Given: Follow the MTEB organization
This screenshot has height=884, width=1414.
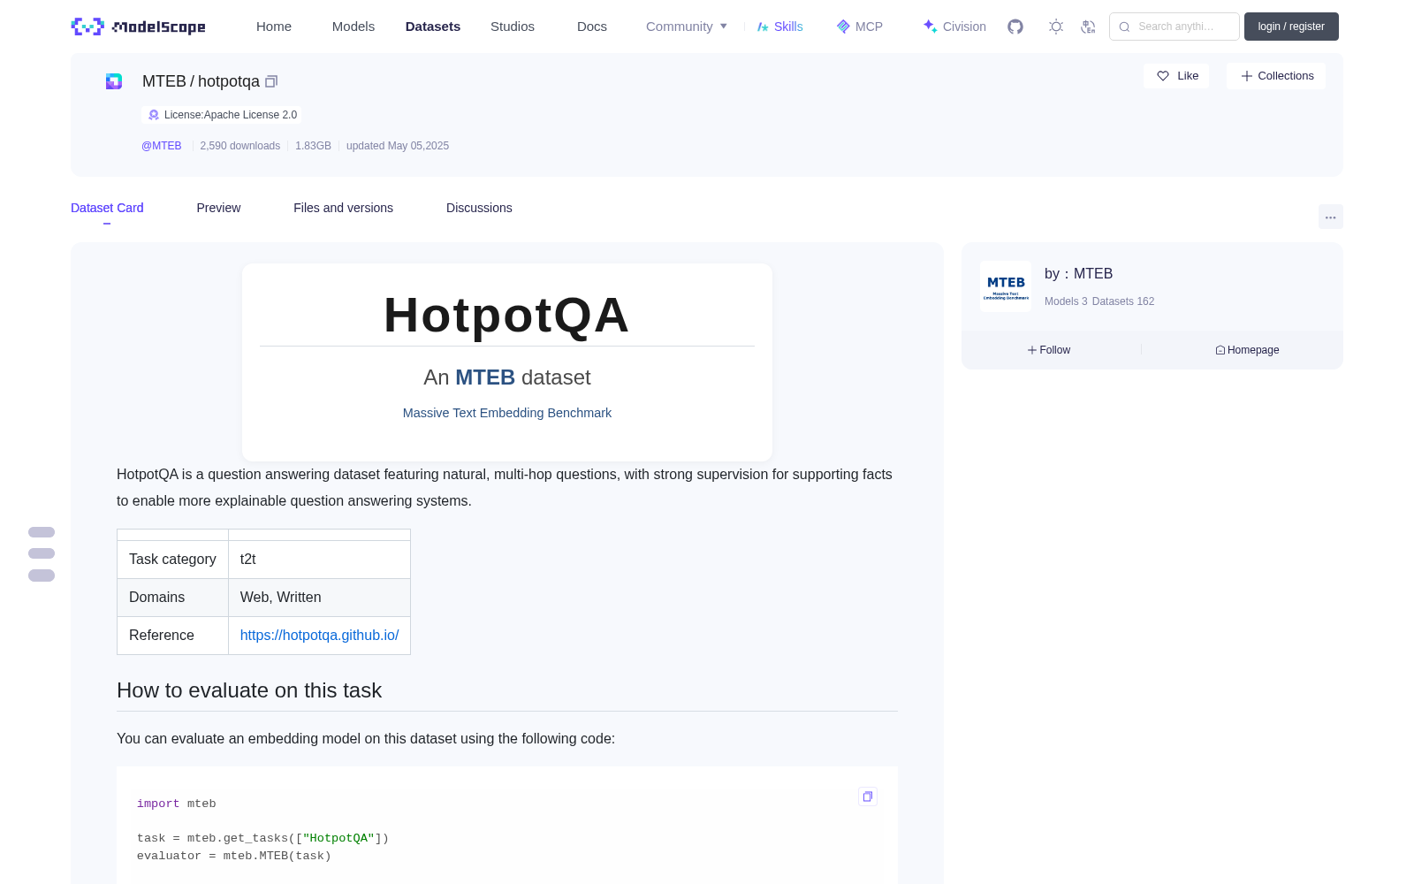Looking at the screenshot, I should pos(1049,350).
